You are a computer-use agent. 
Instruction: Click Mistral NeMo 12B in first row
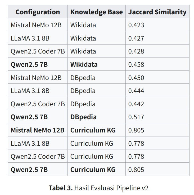point(36,25)
